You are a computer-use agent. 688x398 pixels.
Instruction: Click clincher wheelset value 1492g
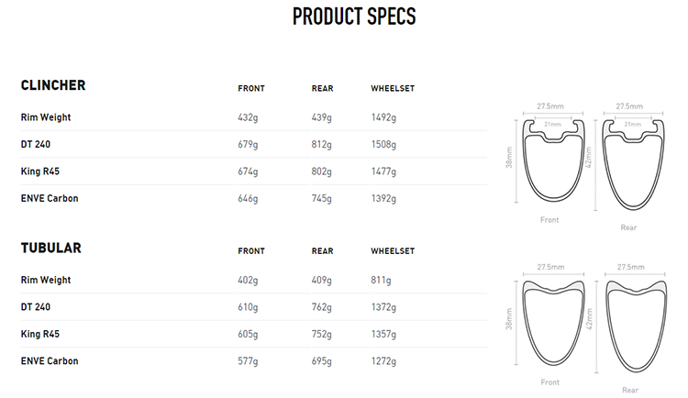click(x=383, y=117)
